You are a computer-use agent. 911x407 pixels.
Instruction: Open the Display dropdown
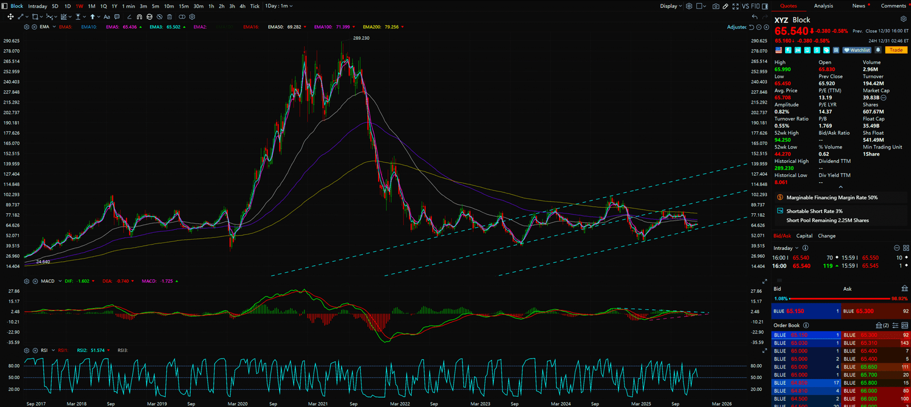tap(671, 6)
